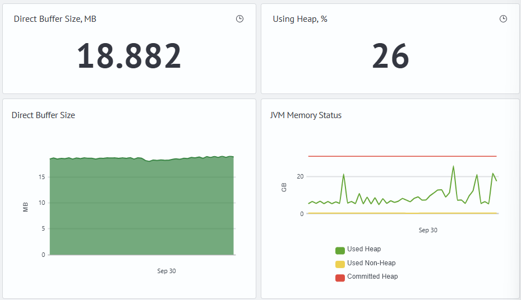The width and height of the screenshot is (521, 300).
Task: Select the 18.882 direct buffer value
Action: point(129,56)
